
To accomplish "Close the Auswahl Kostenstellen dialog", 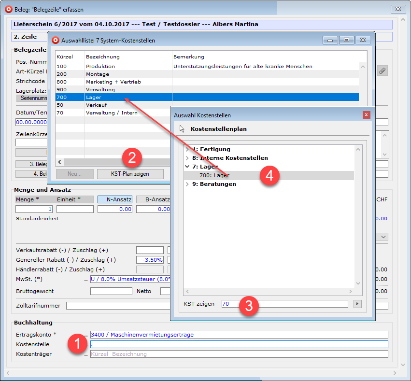I will pyautogui.click(x=367, y=115).
